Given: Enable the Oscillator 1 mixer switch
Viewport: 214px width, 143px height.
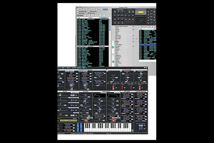Looking at the screenshot, I should point(72,100).
